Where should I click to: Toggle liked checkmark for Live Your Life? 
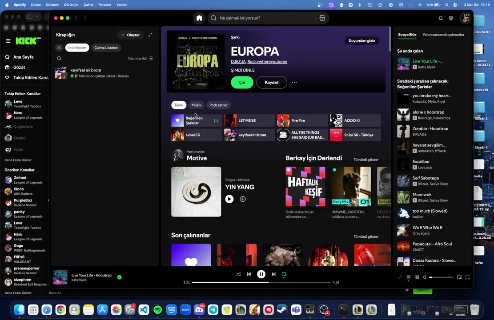(120, 277)
